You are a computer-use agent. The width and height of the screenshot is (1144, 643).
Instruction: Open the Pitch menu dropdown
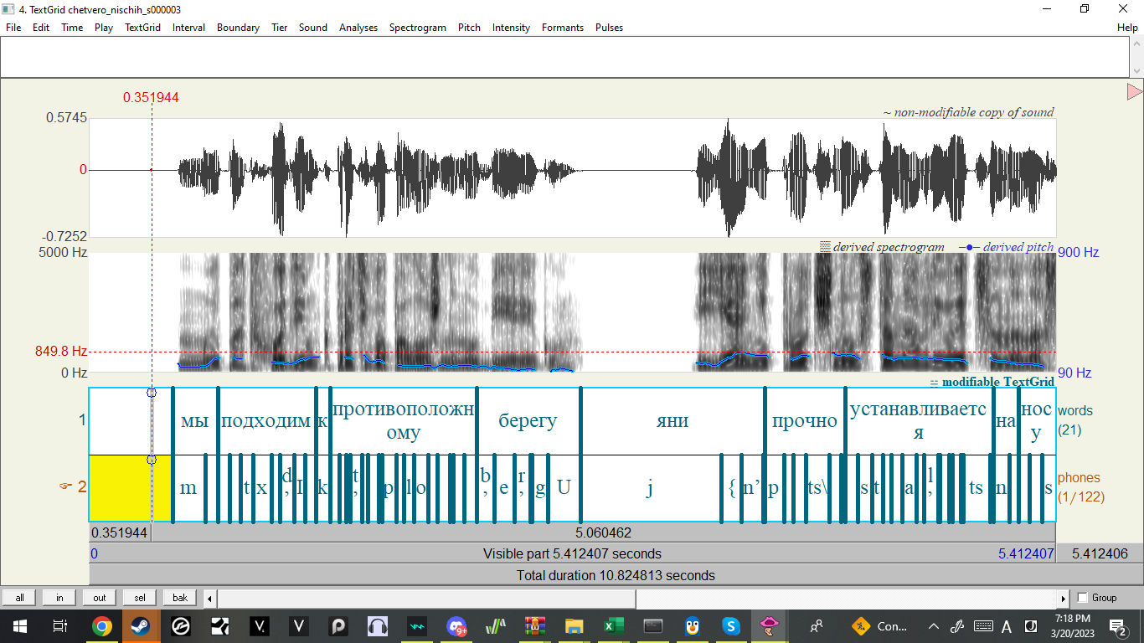[x=469, y=28]
